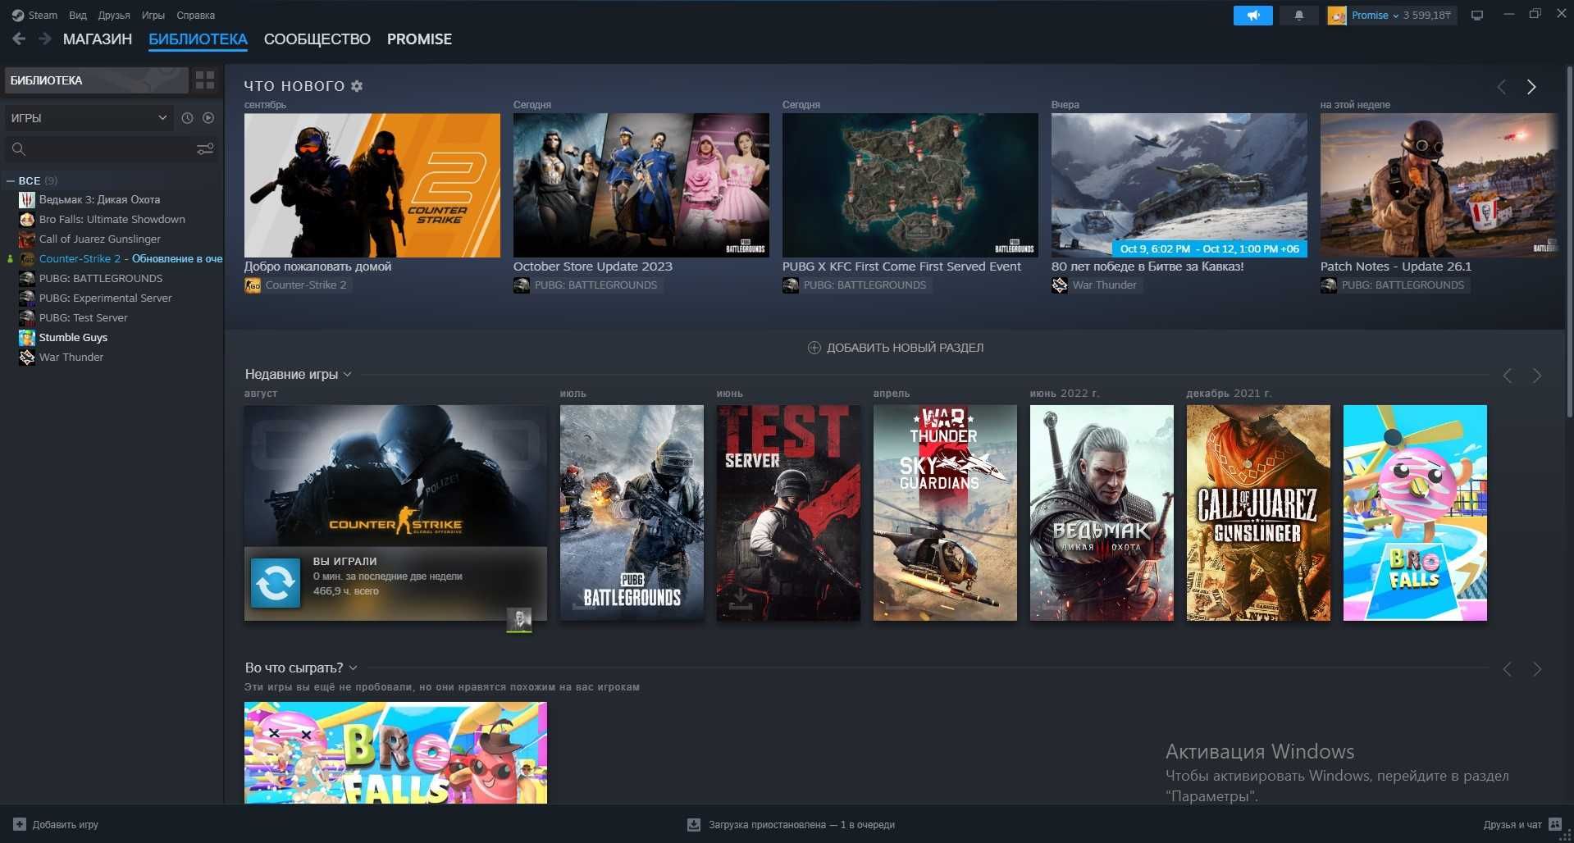The width and height of the screenshot is (1574, 843).
Task: Open War Thunder Sky Guardians cover
Action: (x=945, y=513)
